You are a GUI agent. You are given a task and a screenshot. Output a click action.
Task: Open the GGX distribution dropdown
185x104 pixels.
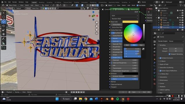[x=125, y=16]
